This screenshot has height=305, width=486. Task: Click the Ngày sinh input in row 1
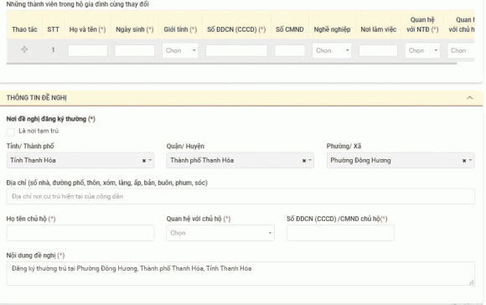[x=135, y=50]
